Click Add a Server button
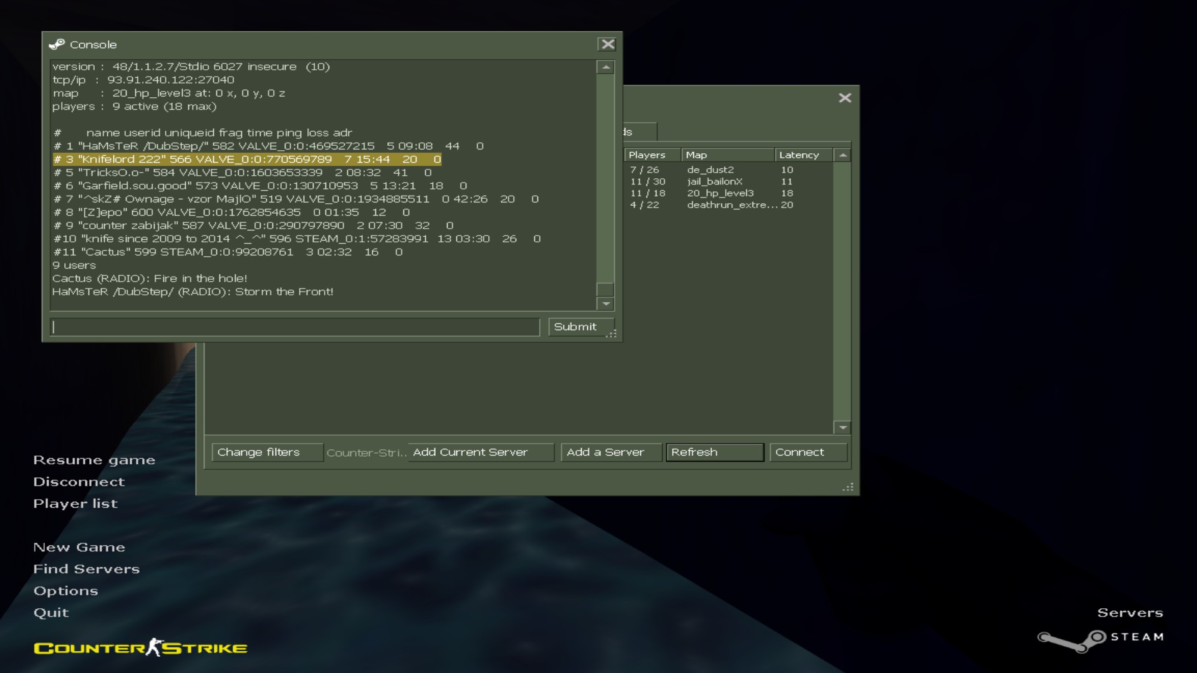 [x=611, y=452]
